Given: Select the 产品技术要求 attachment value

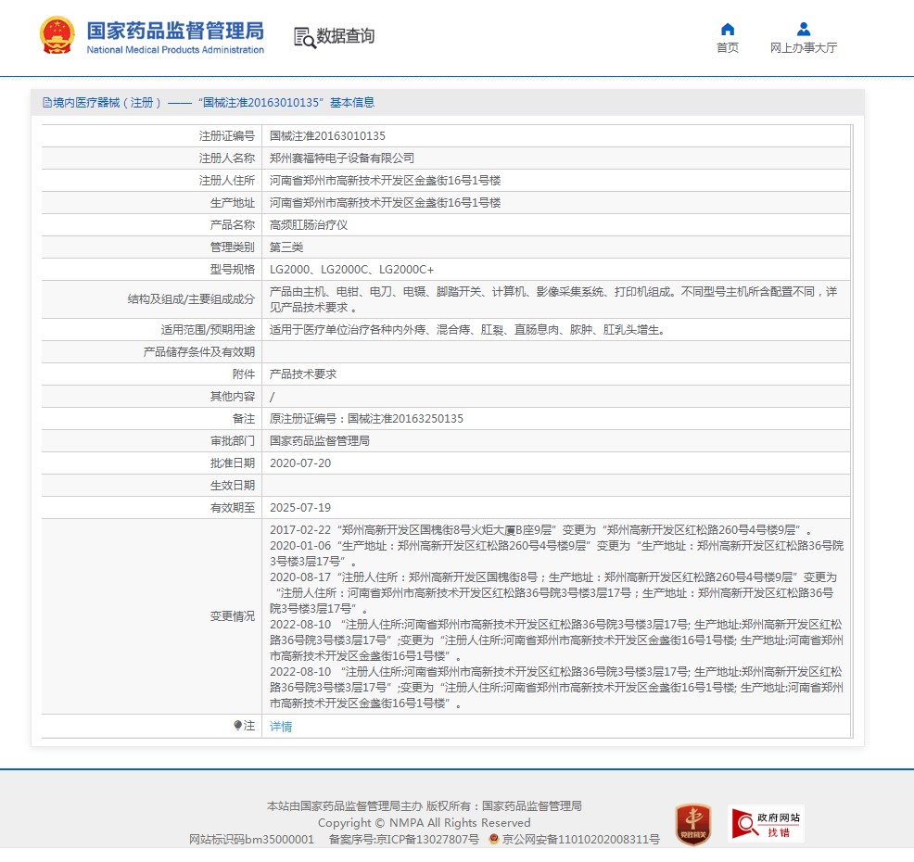Looking at the screenshot, I should pos(303,374).
